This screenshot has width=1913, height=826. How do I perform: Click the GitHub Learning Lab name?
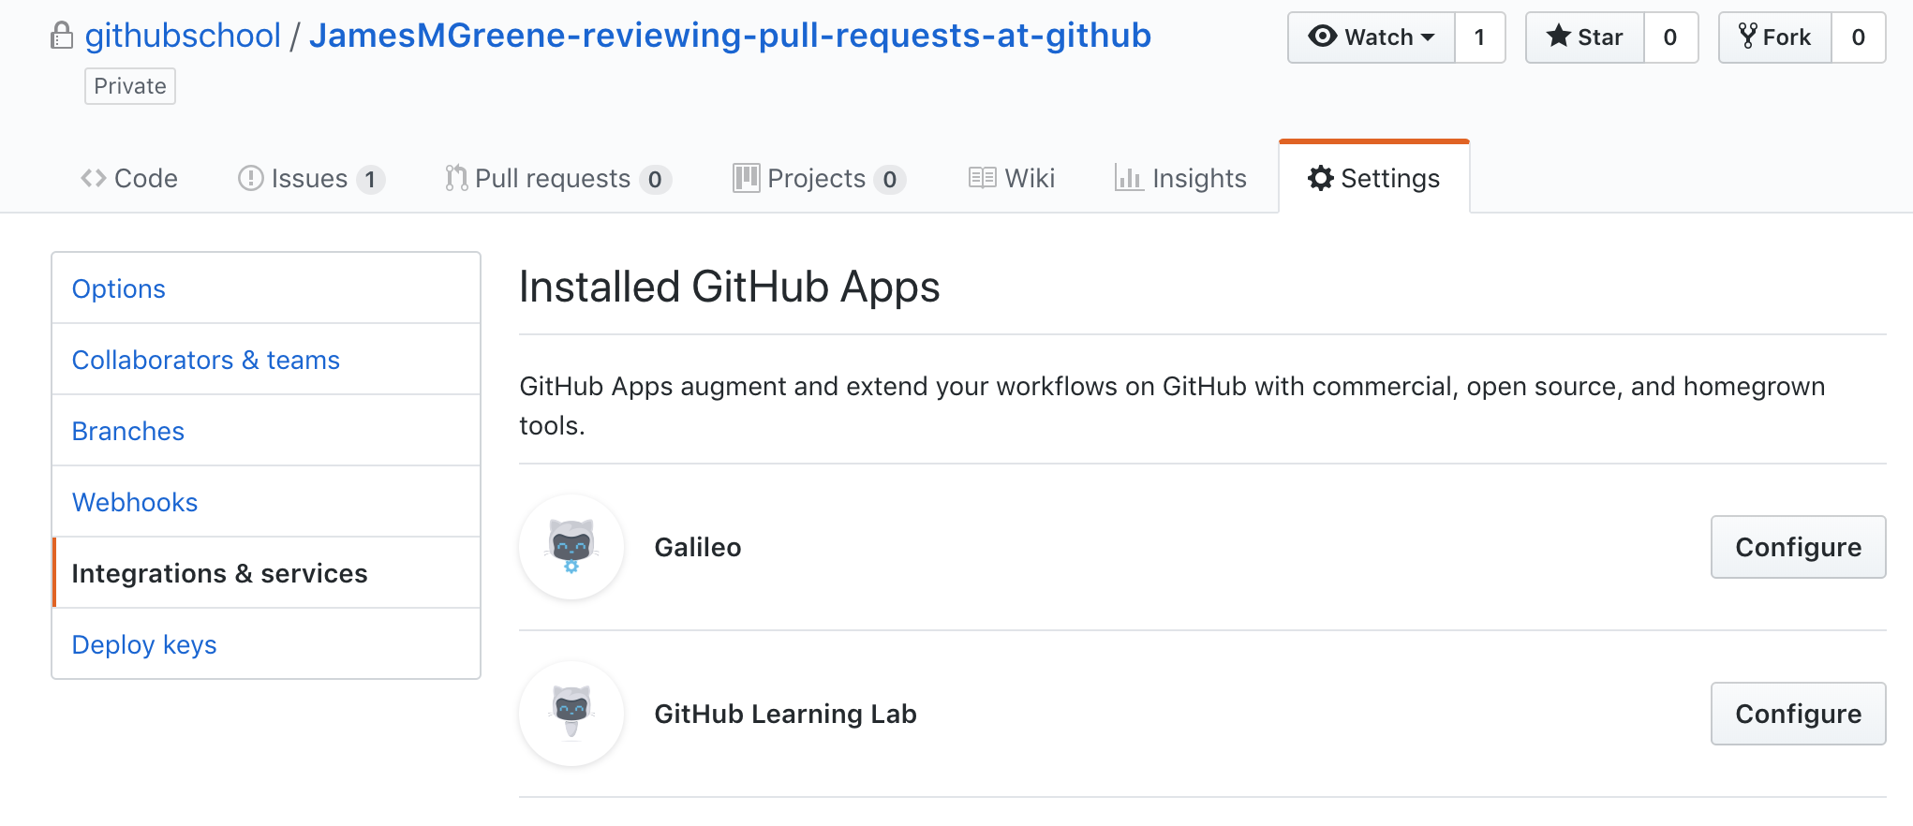tap(785, 714)
